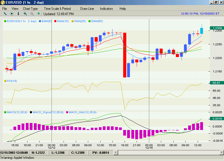224x161 pixels.
Task: Click the 1.2150 price axis label
Action: click(x=217, y=71)
